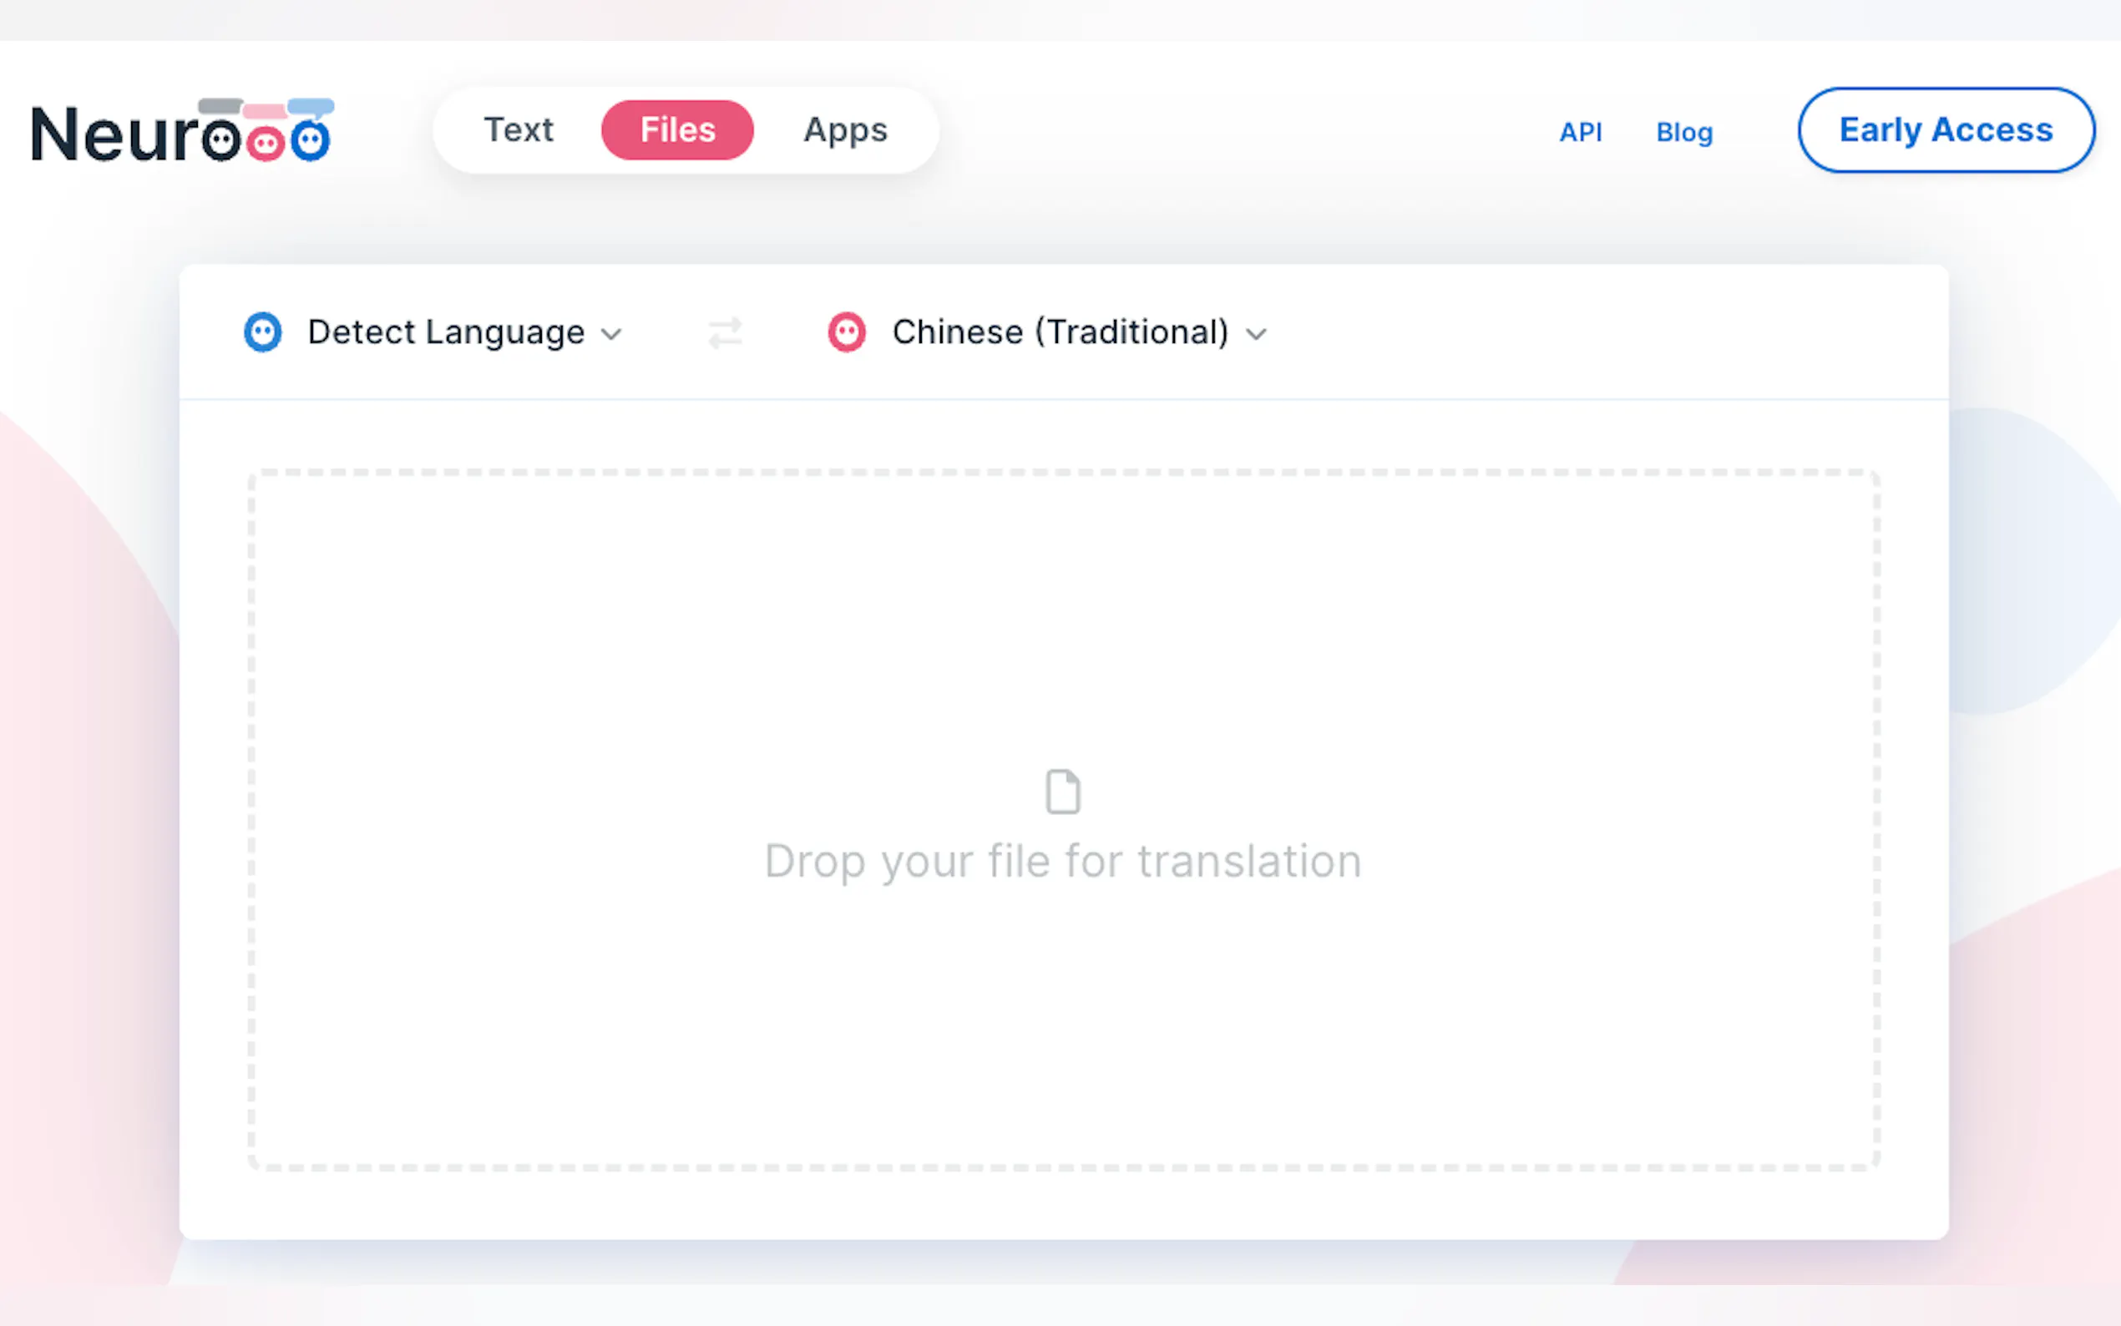Switch to the Text tab
Screen dimensions: 2121x1326
click(519, 129)
